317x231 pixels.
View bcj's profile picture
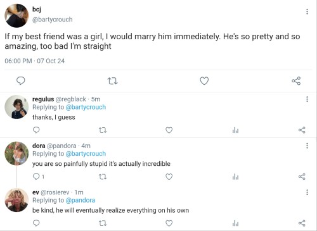(16, 16)
